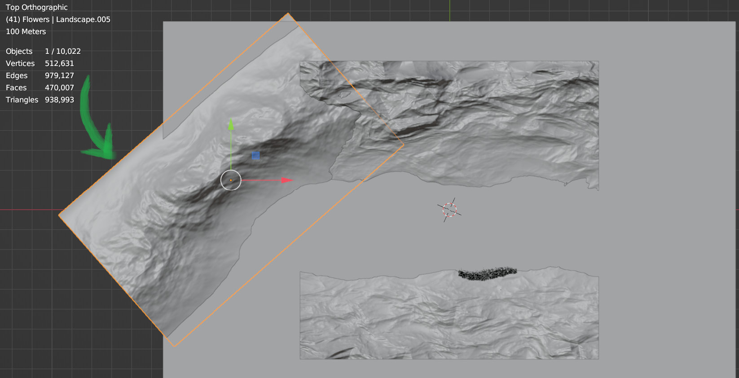This screenshot has height=378, width=739.
Task: Click the blue plane handle of gizmo
Action: click(x=255, y=155)
